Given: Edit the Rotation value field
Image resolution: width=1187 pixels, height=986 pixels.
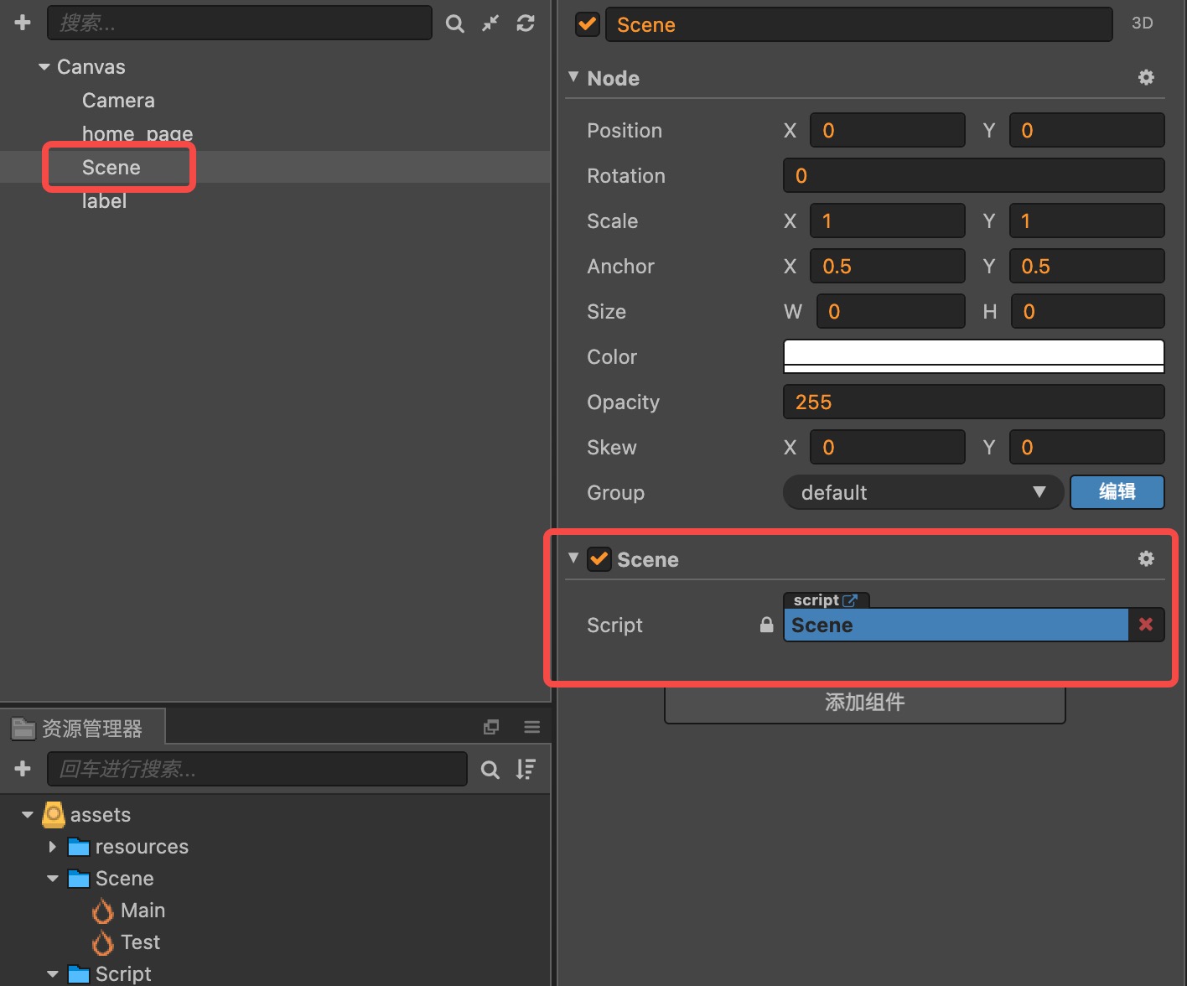Looking at the screenshot, I should (x=974, y=175).
